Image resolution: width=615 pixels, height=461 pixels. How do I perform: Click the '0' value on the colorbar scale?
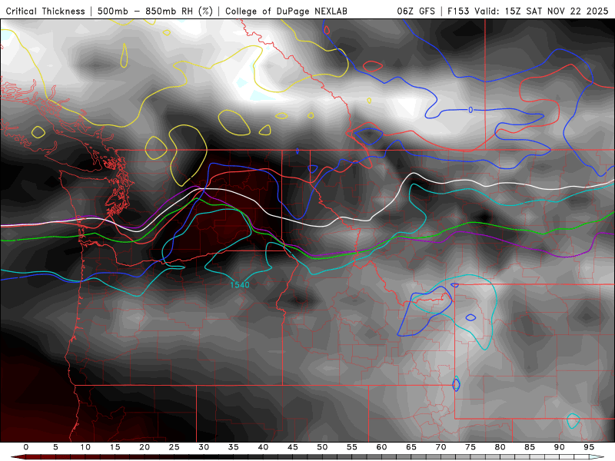pos(26,447)
